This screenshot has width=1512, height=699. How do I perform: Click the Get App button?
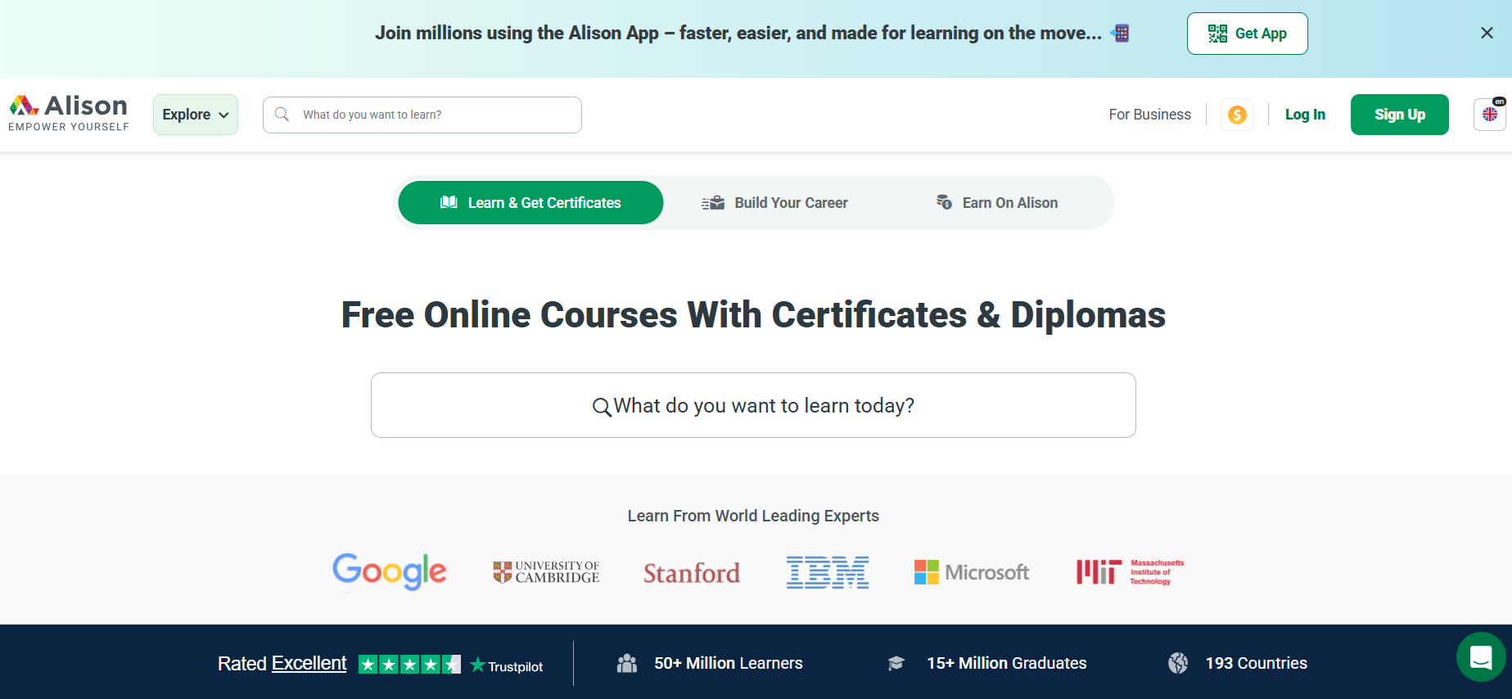click(1247, 34)
